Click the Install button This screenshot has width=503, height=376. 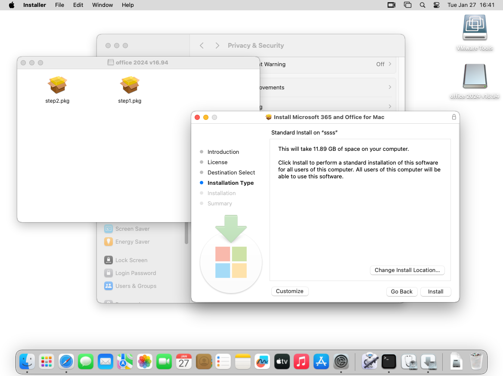(x=435, y=291)
